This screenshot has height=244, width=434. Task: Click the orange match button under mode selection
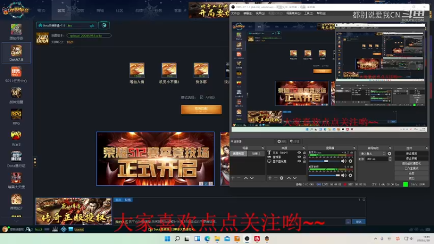(201, 110)
